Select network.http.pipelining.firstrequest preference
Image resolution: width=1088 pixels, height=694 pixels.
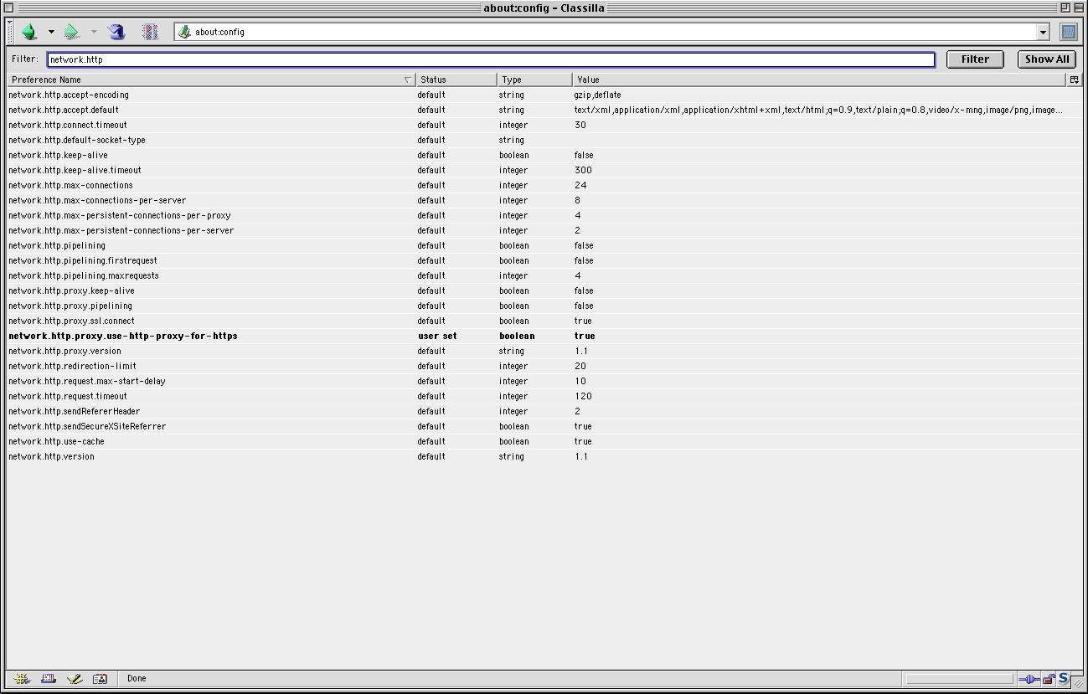tap(544, 260)
